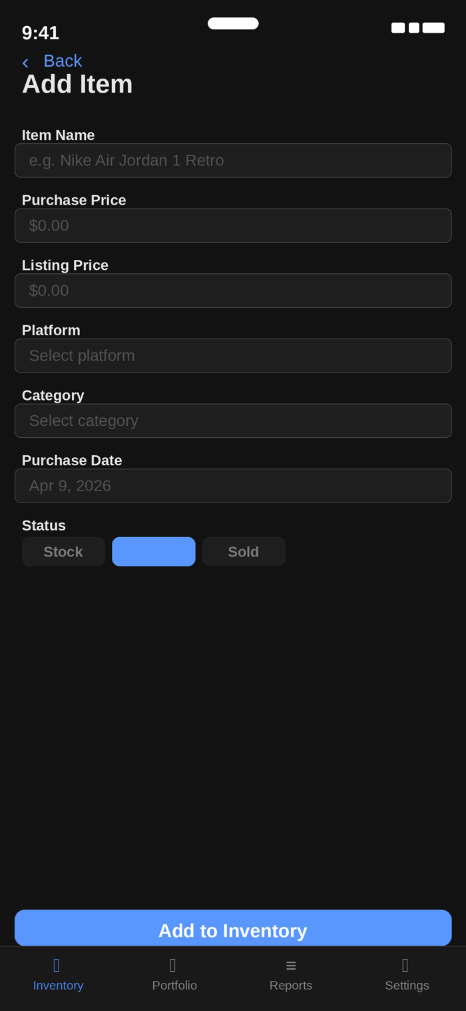Tap the Reports list icon
The height and width of the screenshot is (1011, 466).
[x=291, y=965]
